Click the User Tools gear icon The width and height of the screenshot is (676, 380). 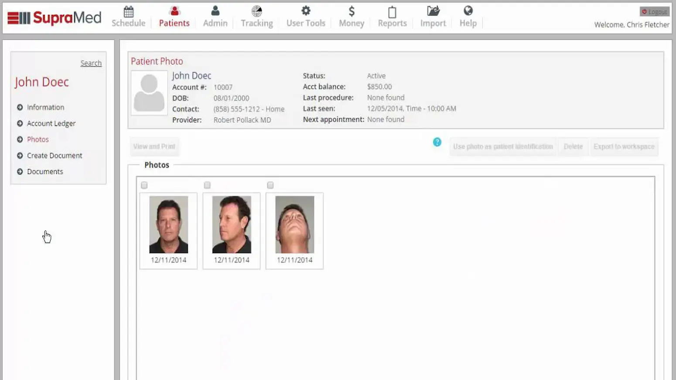coord(306,10)
